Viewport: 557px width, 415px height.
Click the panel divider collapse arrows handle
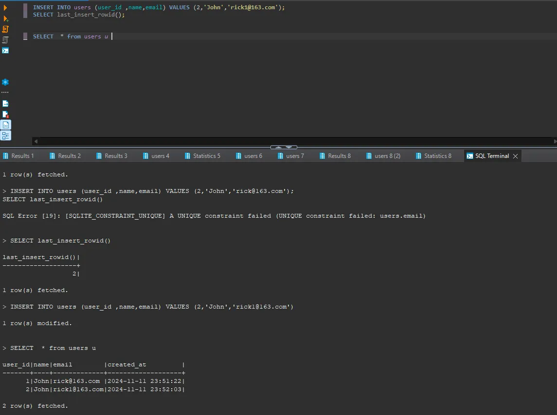pyautogui.click(x=284, y=147)
